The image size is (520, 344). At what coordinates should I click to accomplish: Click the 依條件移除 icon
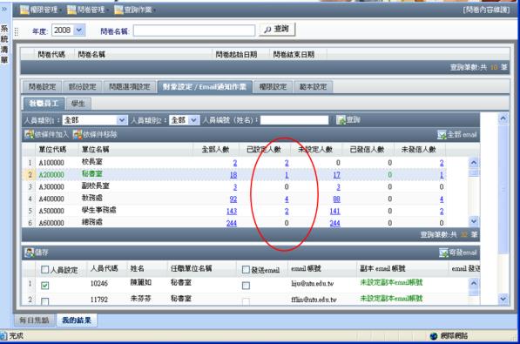[78, 134]
